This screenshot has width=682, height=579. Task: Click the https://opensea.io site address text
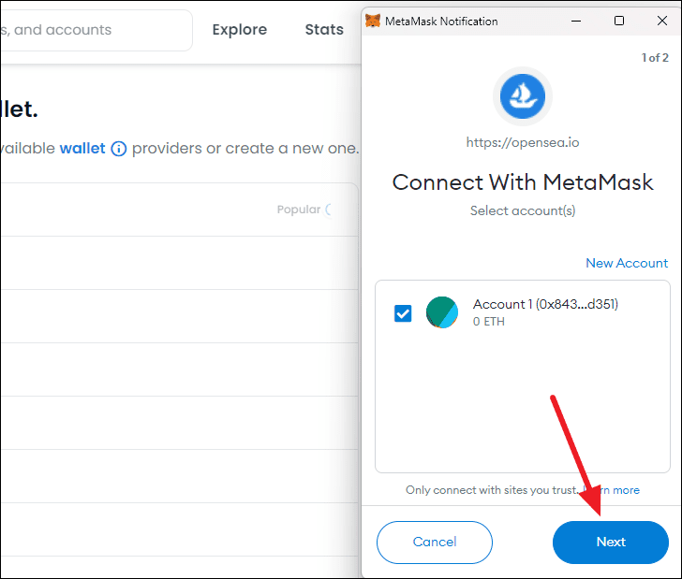523,142
